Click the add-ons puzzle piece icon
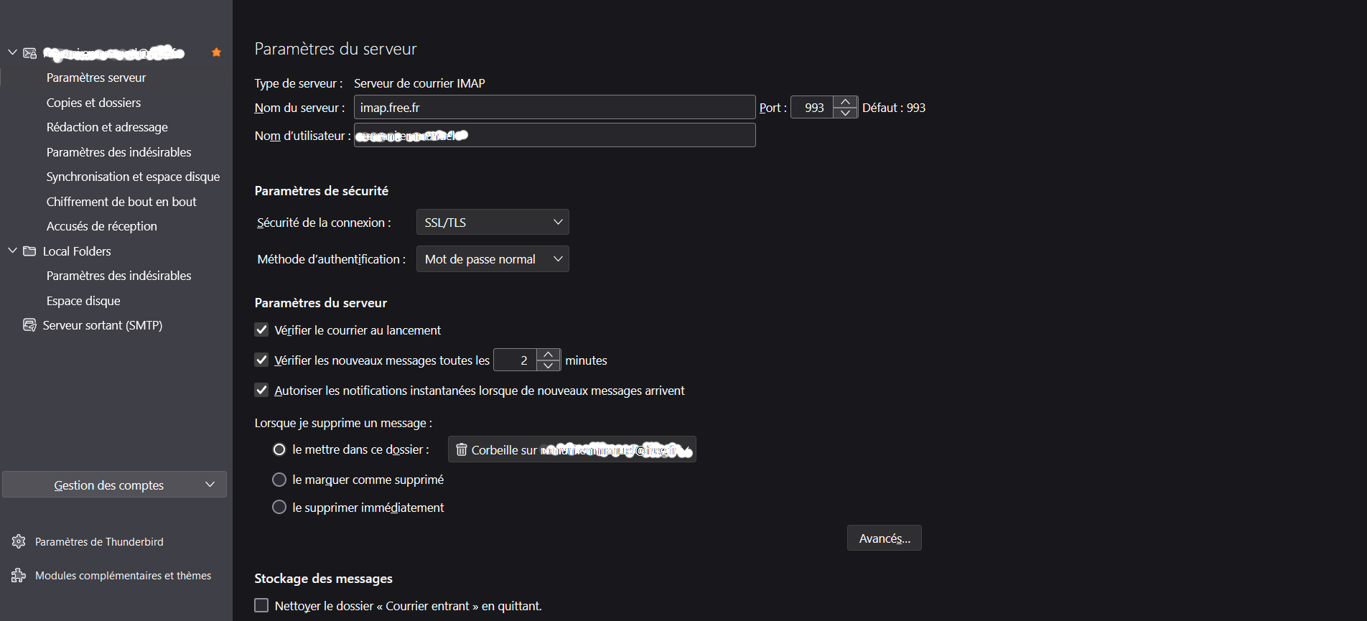1367x621 pixels. point(19,575)
